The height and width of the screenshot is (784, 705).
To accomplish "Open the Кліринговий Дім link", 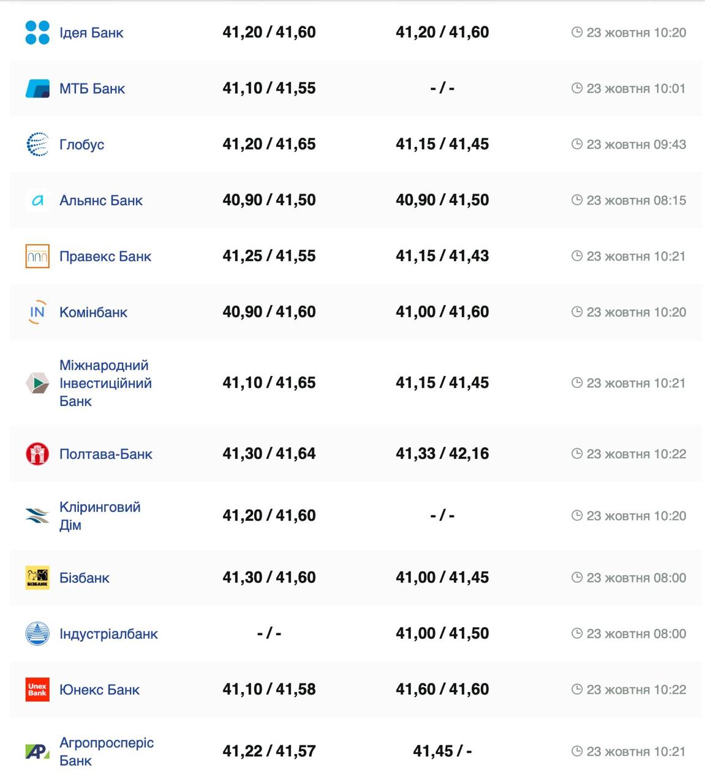I will pos(100,516).
